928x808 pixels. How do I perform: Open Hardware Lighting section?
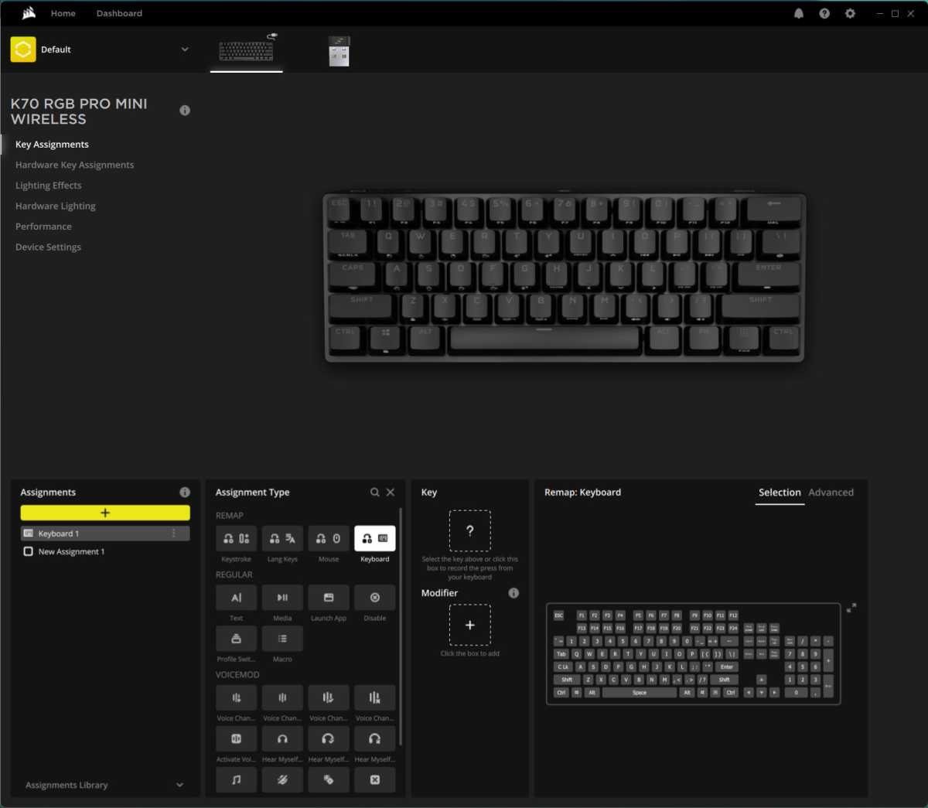(56, 206)
